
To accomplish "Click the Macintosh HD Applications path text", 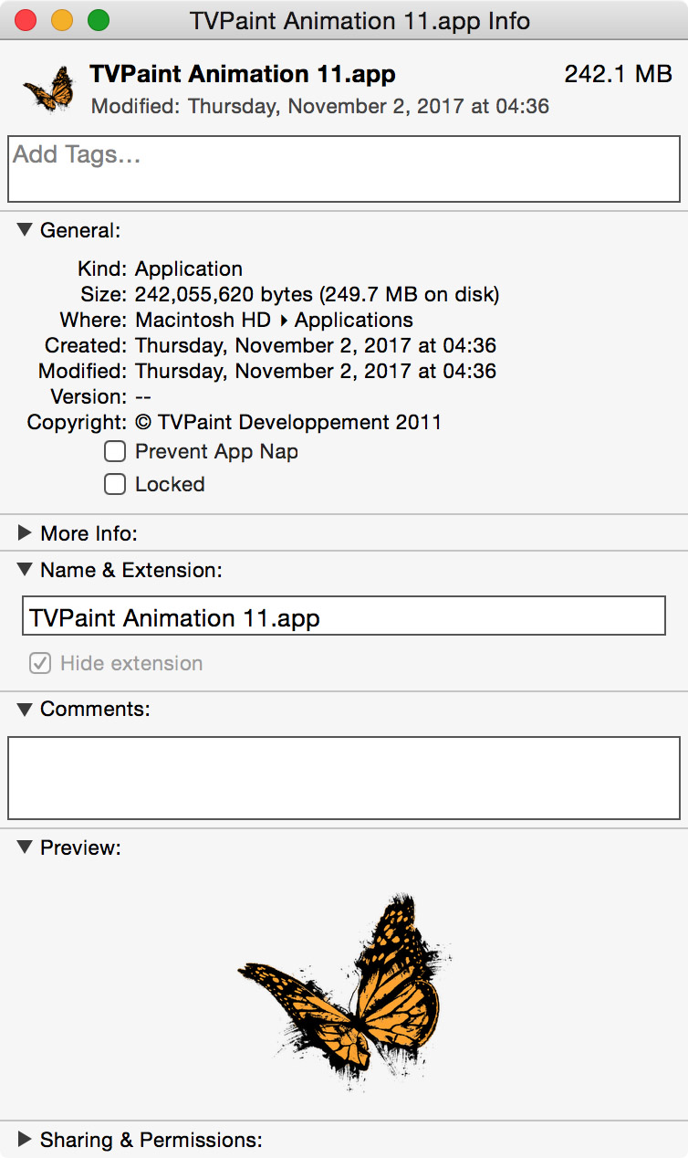I will click(x=274, y=321).
